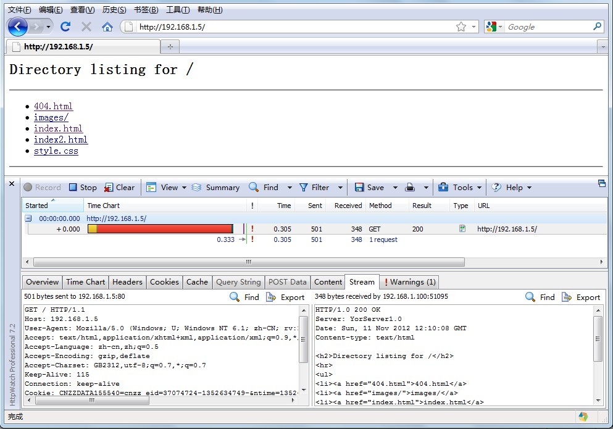Open the Filter dropdown arrow
The height and width of the screenshot is (429, 613).
pyautogui.click(x=340, y=188)
